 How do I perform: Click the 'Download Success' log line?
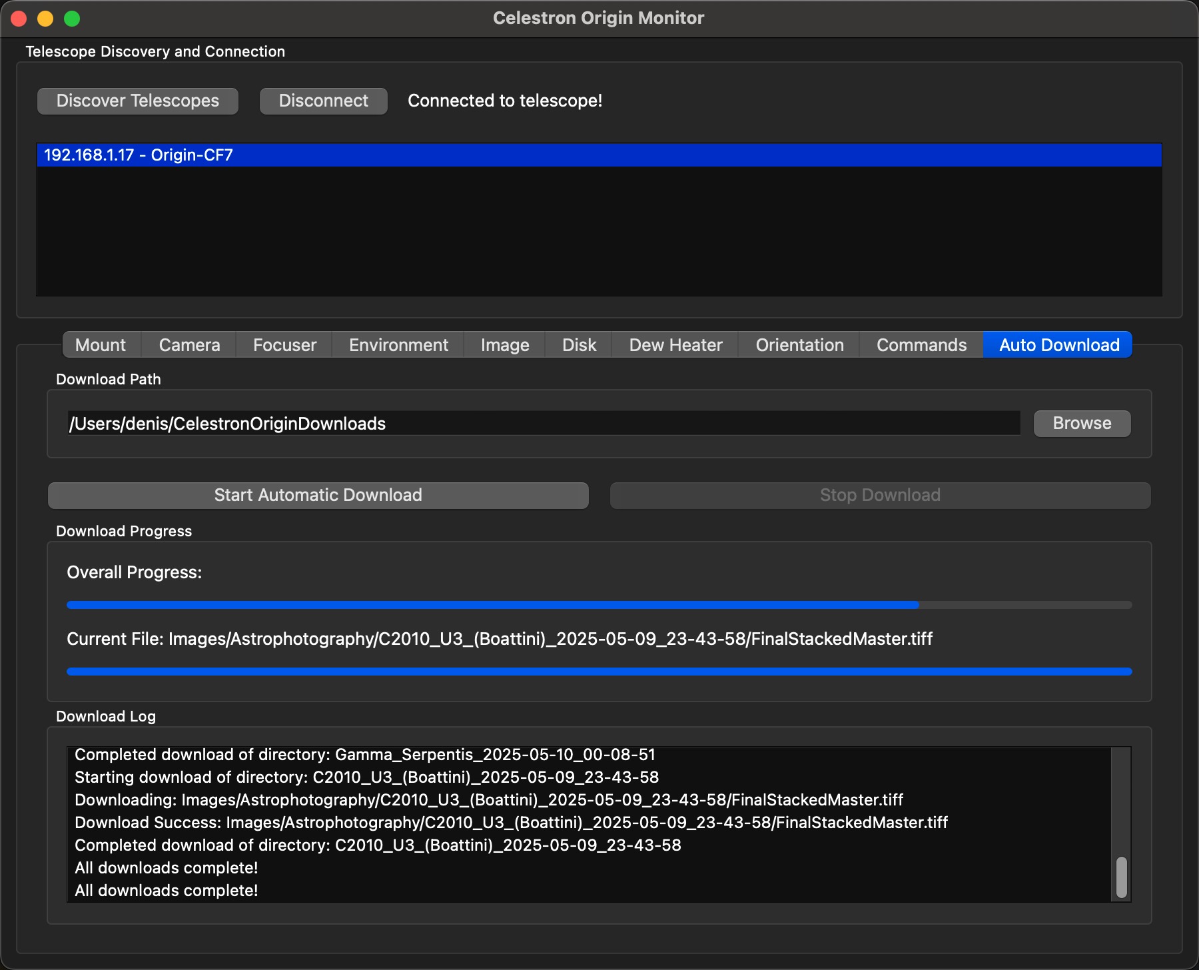[x=511, y=823]
